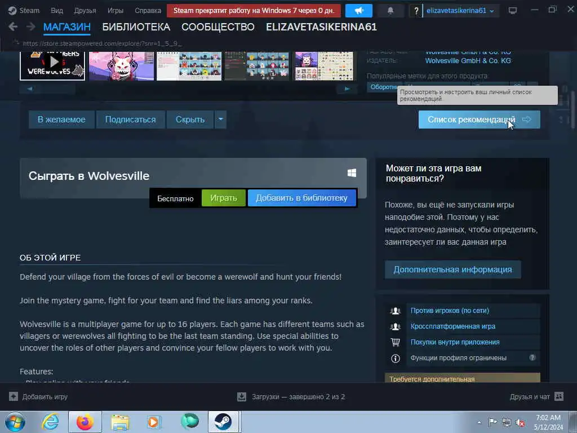Expand the elizavetasikerina61 account dropdown
This screenshot has height=433, width=577.
(460, 11)
